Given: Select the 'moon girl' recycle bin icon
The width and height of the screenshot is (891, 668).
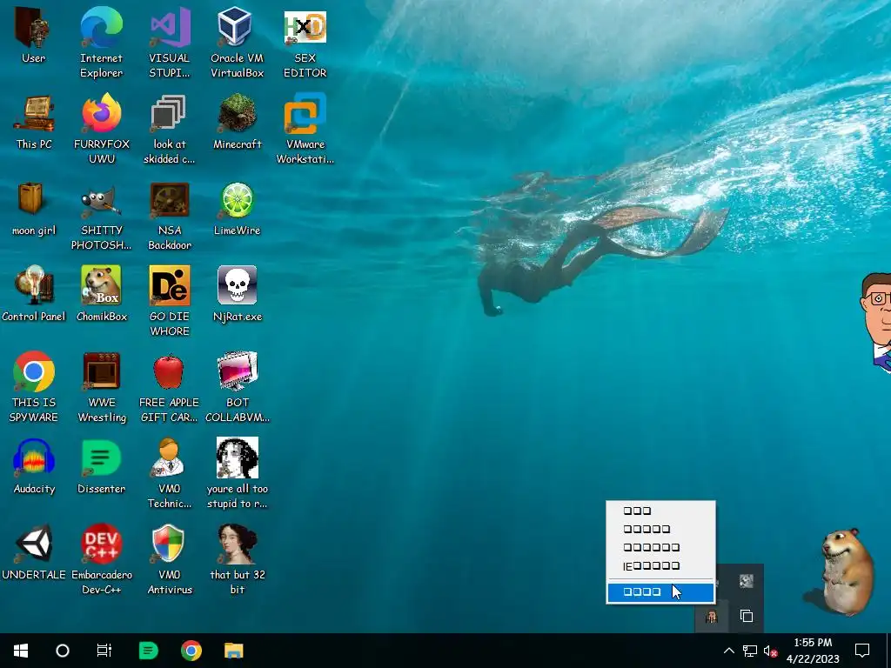Looking at the screenshot, I should coord(34,209).
